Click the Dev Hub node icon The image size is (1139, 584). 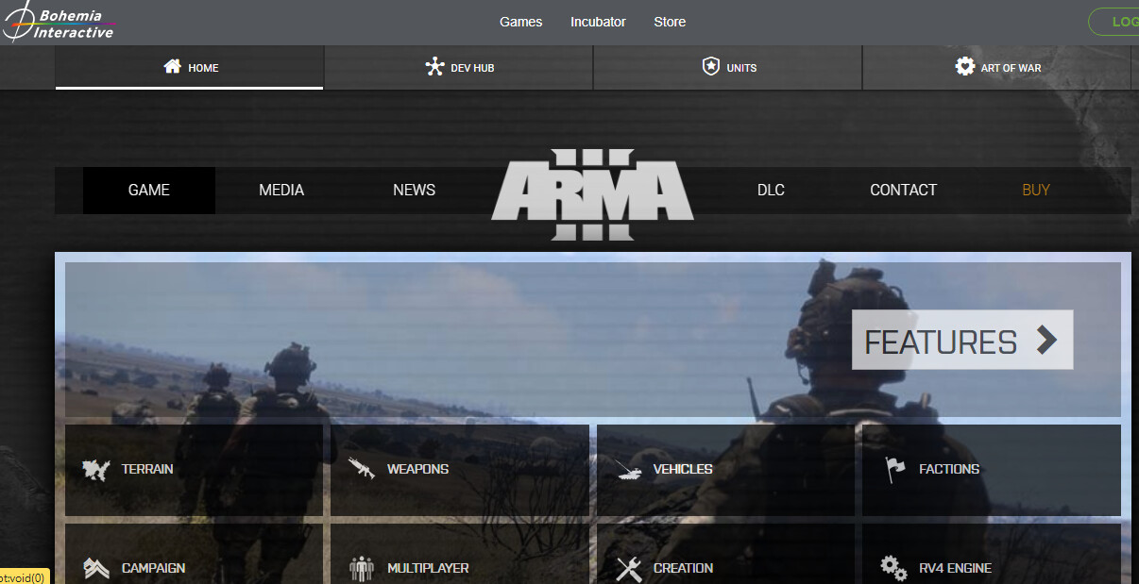[434, 67]
